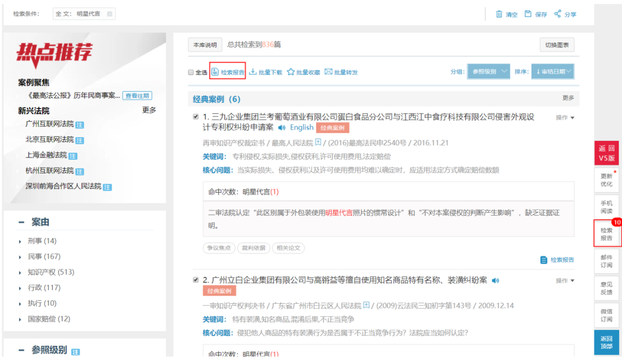
Task: Toggle the 全选 checkbox
Action: [191, 72]
